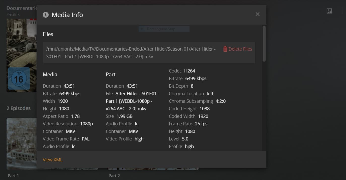Close the Media Info dialog
Screen dimensions: 346x180
point(258,14)
